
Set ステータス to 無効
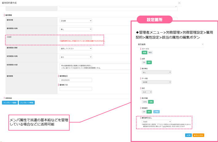click(x=150, y=53)
